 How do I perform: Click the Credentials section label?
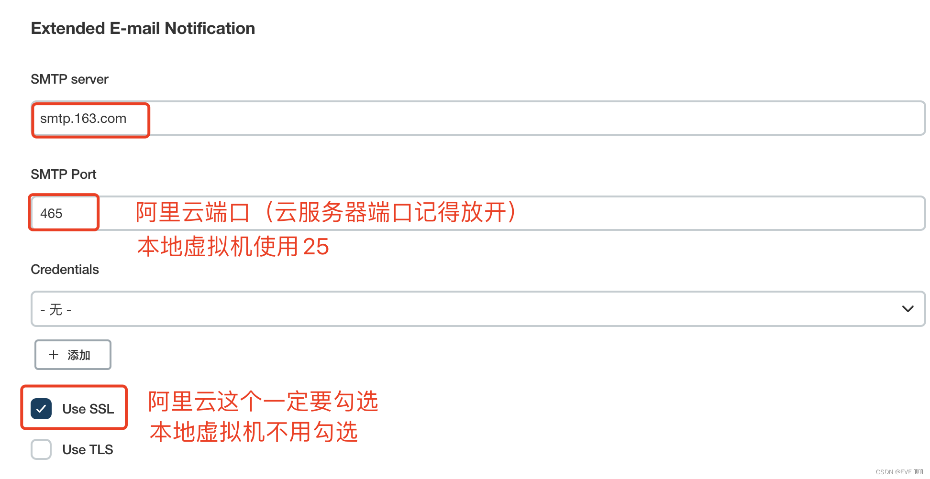[x=65, y=269]
